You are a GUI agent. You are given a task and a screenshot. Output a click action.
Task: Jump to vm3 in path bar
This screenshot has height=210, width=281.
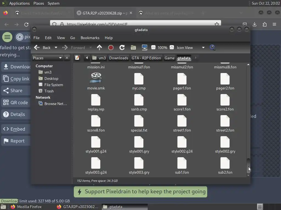[x=99, y=58]
